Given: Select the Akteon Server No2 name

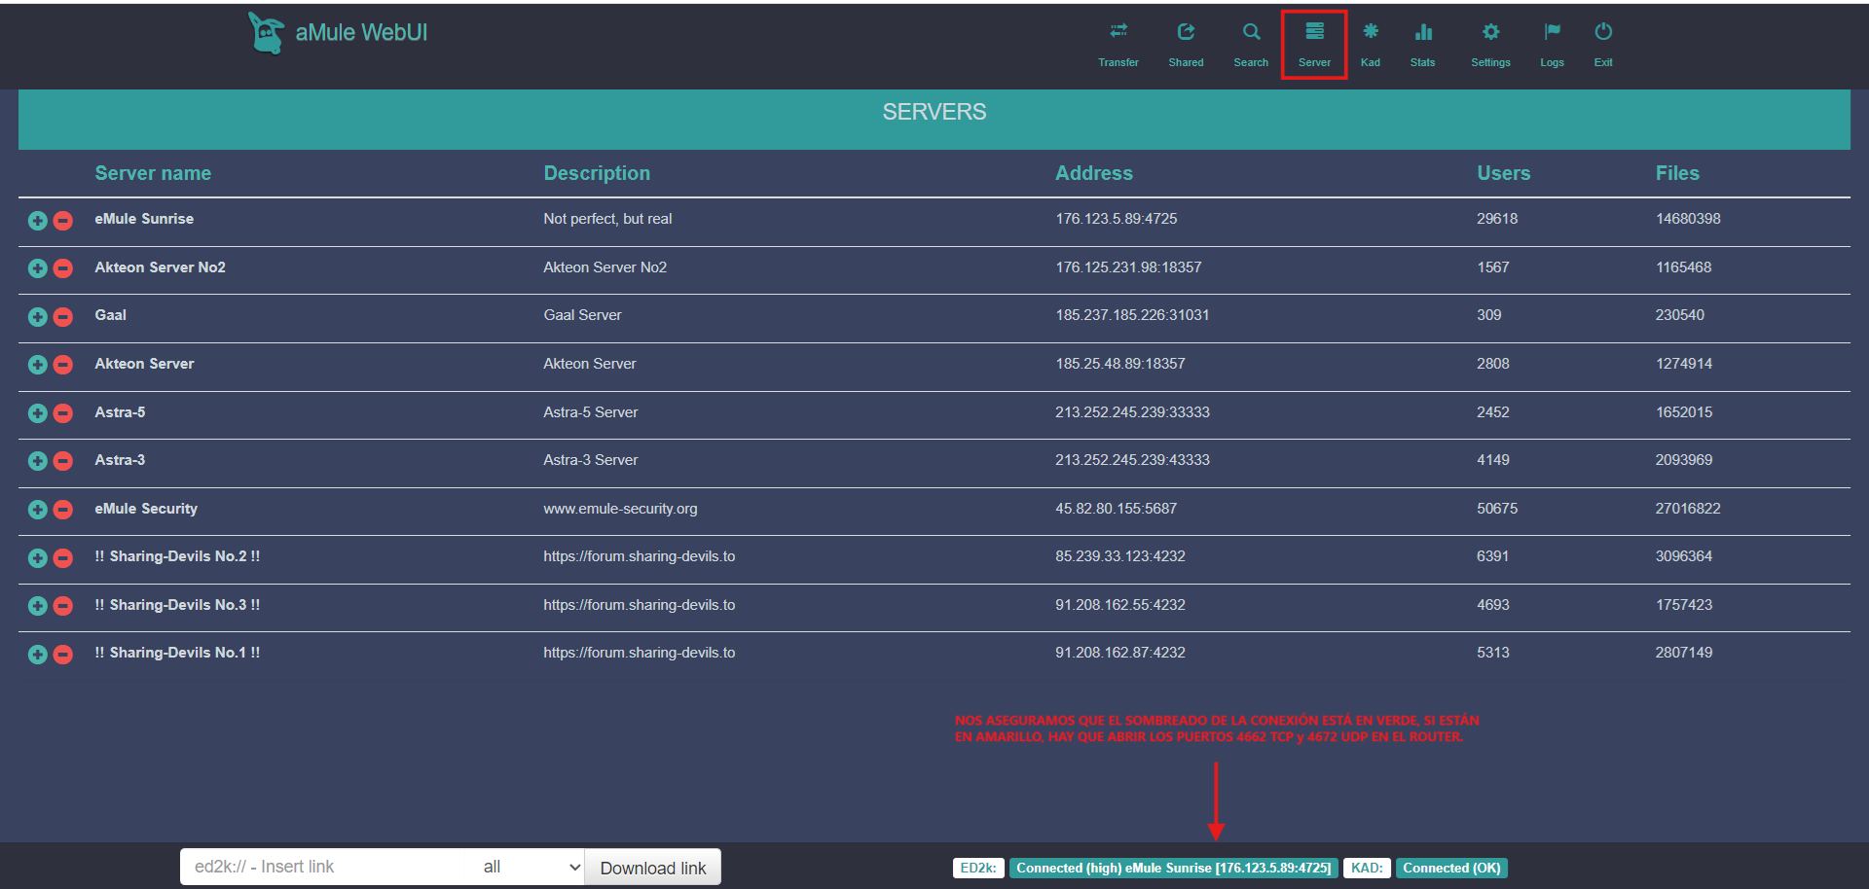Looking at the screenshot, I should pos(160,267).
